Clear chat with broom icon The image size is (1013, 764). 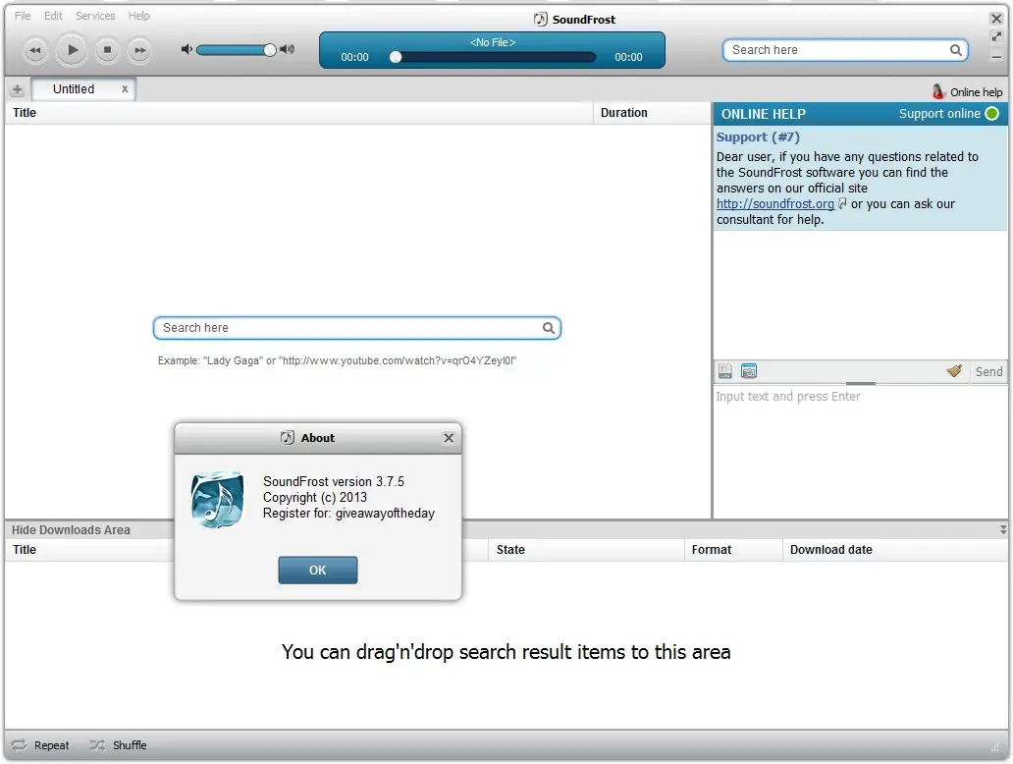coord(954,371)
